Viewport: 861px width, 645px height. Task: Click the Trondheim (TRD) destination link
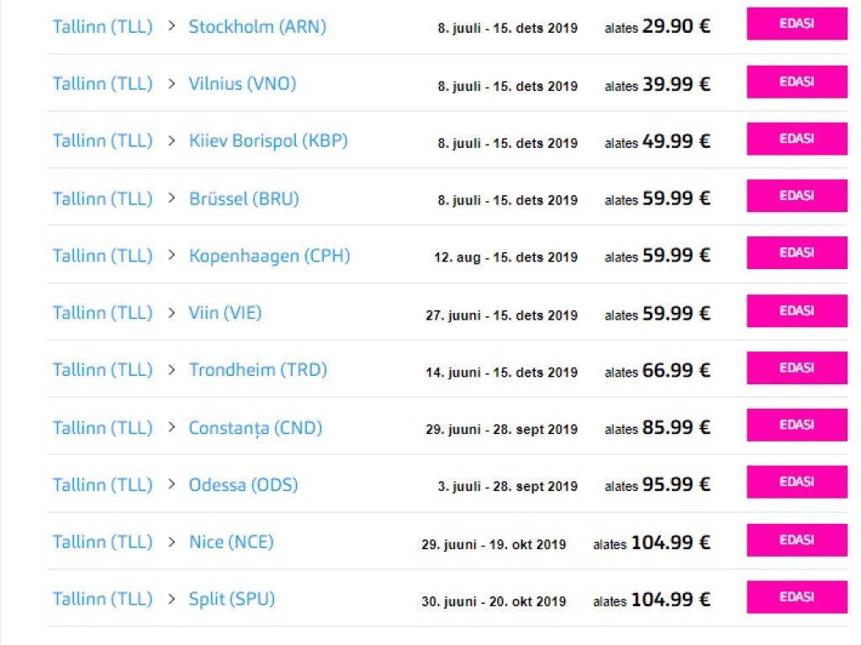(258, 370)
